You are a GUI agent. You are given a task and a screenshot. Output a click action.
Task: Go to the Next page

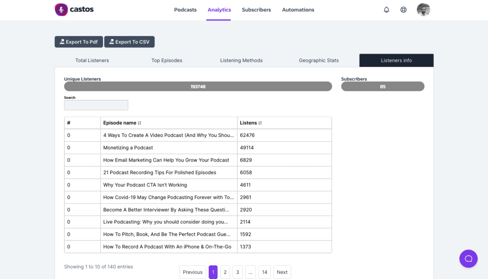tap(282, 272)
